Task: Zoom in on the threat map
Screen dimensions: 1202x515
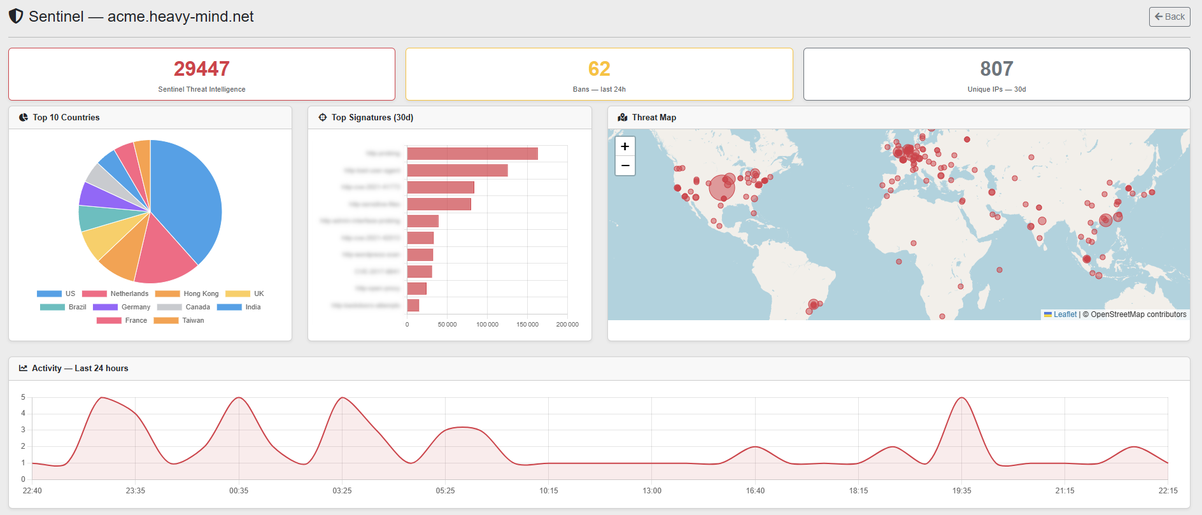Action: [x=625, y=146]
